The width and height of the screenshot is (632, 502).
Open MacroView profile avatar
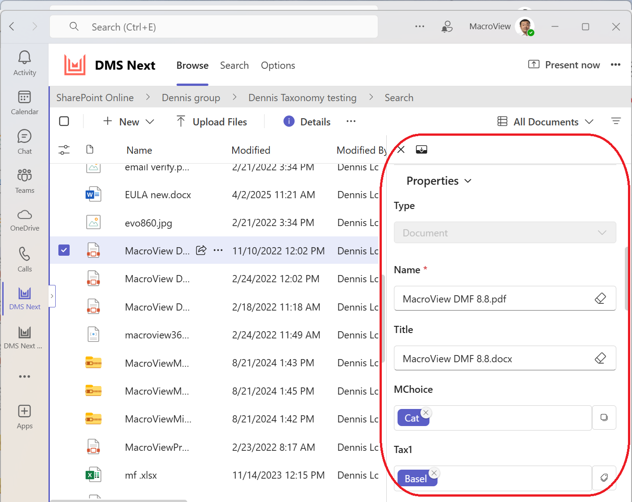(x=525, y=27)
